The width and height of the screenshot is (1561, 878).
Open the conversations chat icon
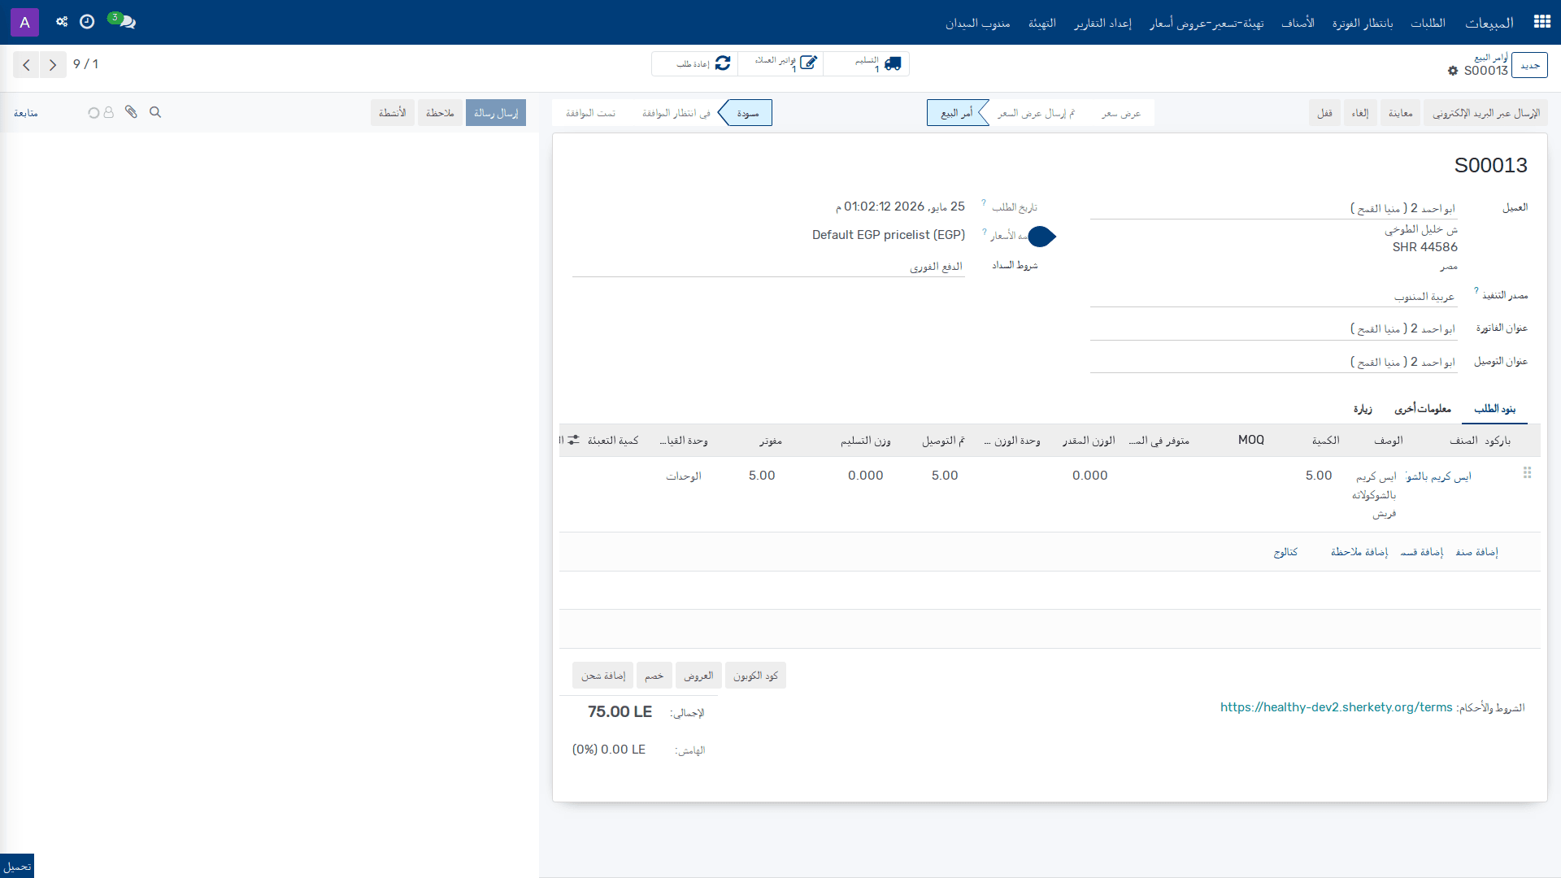[x=123, y=21]
